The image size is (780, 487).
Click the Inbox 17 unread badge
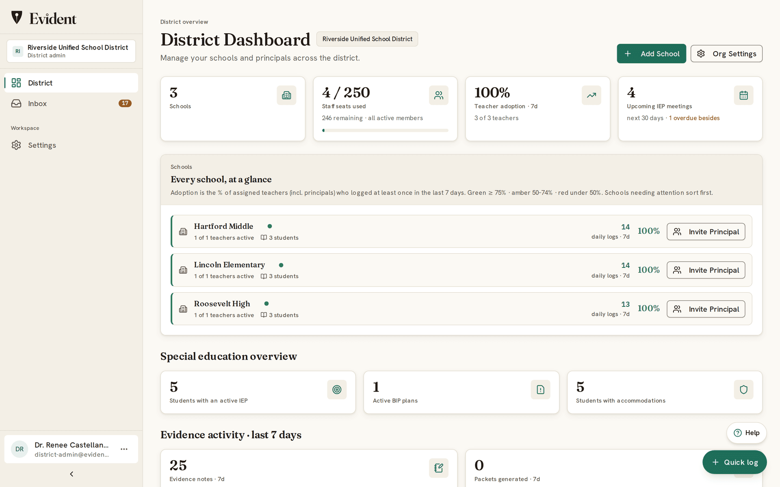[x=125, y=103]
